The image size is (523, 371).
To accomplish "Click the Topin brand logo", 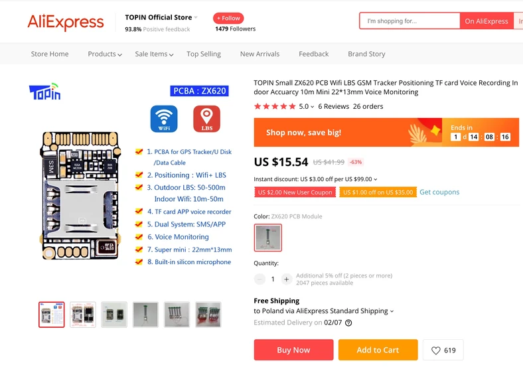I will click(45, 92).
